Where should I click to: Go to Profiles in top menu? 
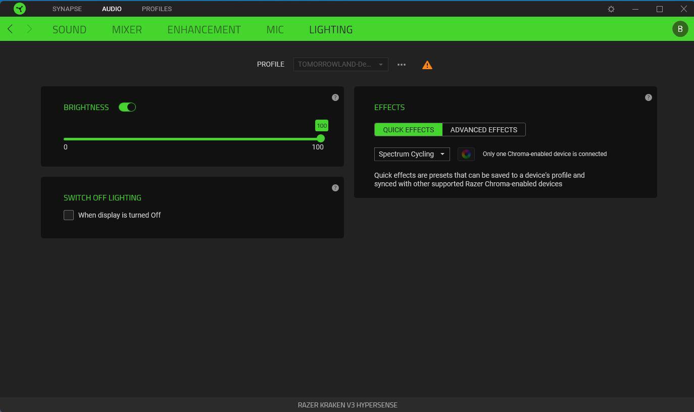(x=157, y=9)
